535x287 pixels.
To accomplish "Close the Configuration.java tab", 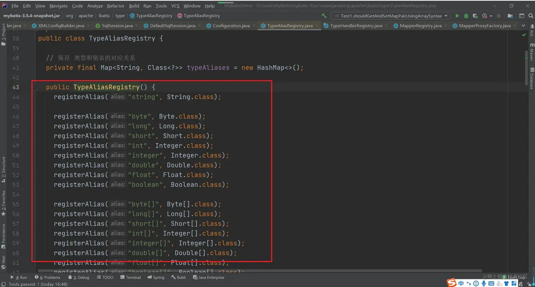I will pyautogui.click(x=254, y=26).
